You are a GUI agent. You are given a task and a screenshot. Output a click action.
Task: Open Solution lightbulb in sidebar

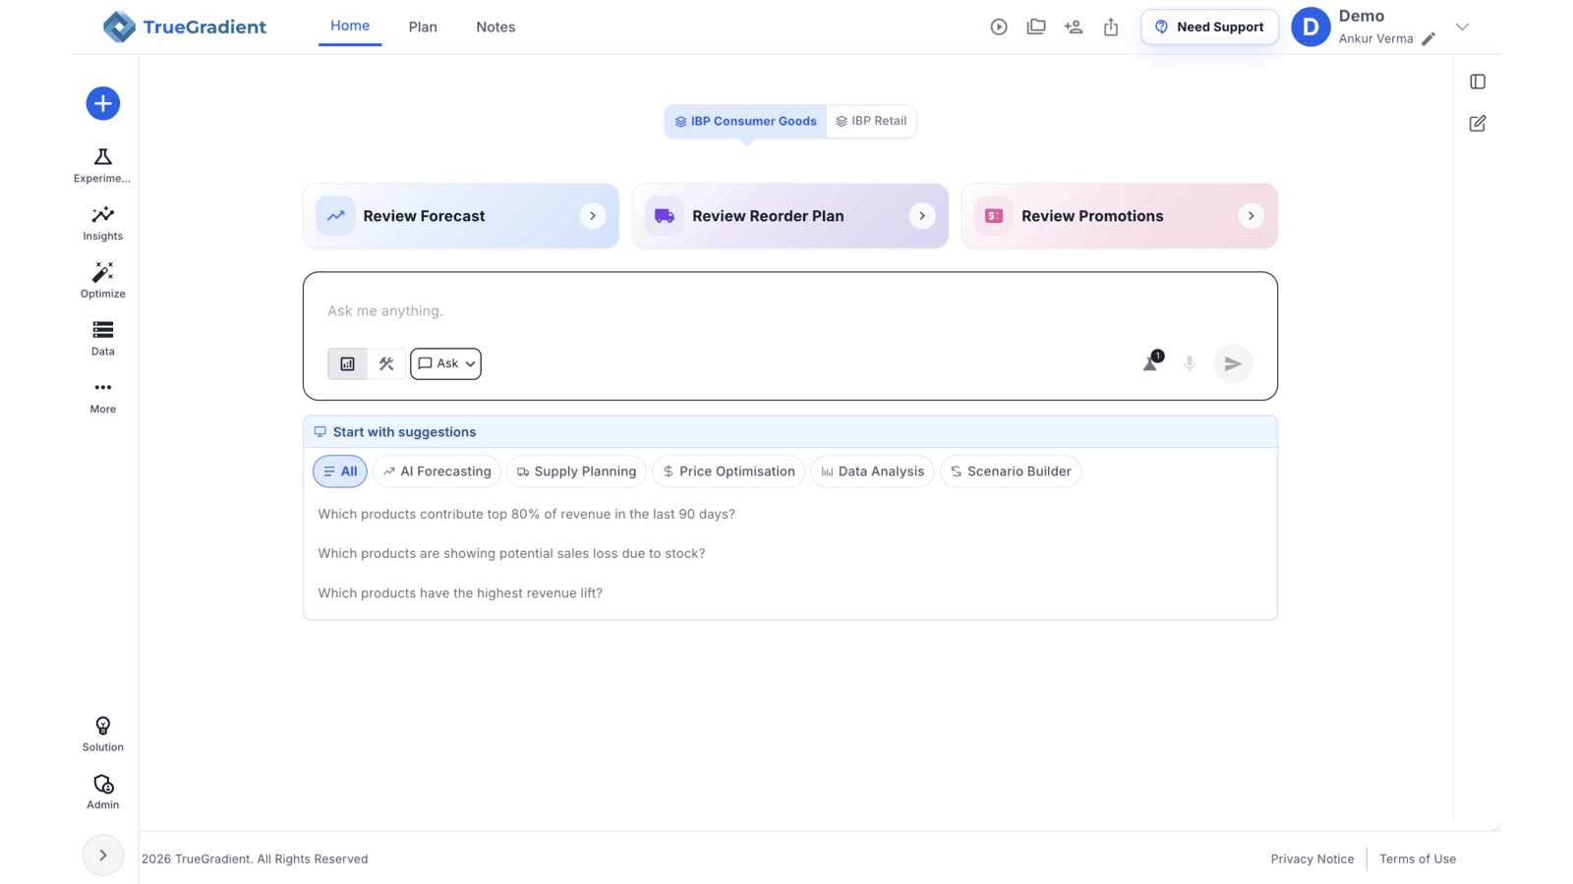click(x=102, y=734)
